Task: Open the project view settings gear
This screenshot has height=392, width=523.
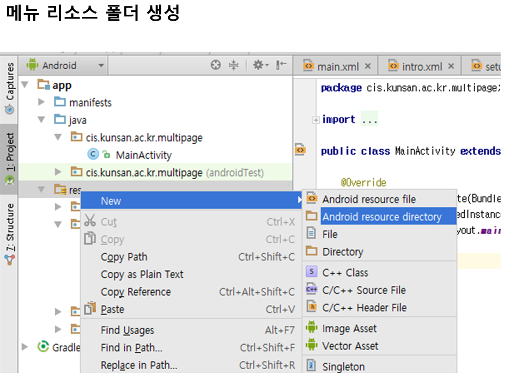Action: tap(258, 65)
